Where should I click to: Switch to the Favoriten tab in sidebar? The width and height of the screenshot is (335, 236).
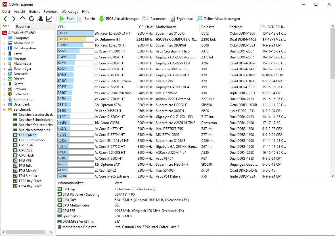tap(23, 26)
